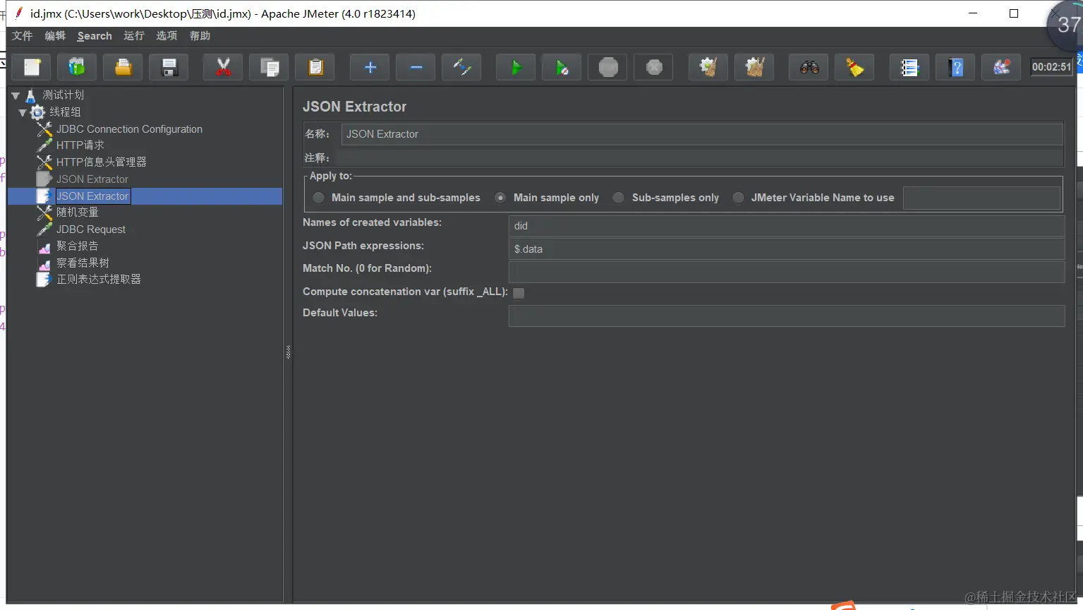1083x610 pixels.
Task: Toggle Compute concatenation var checkbox
Action: click(519, 293)
